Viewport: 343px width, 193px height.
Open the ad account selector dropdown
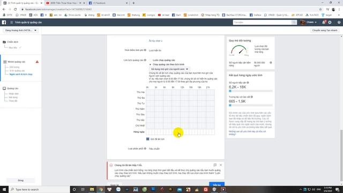(21, 31)
